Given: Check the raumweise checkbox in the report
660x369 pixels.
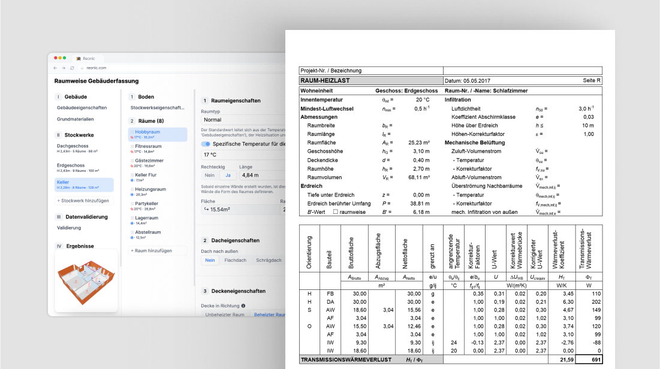Looking at the screenshot, I should coord(336,212).
